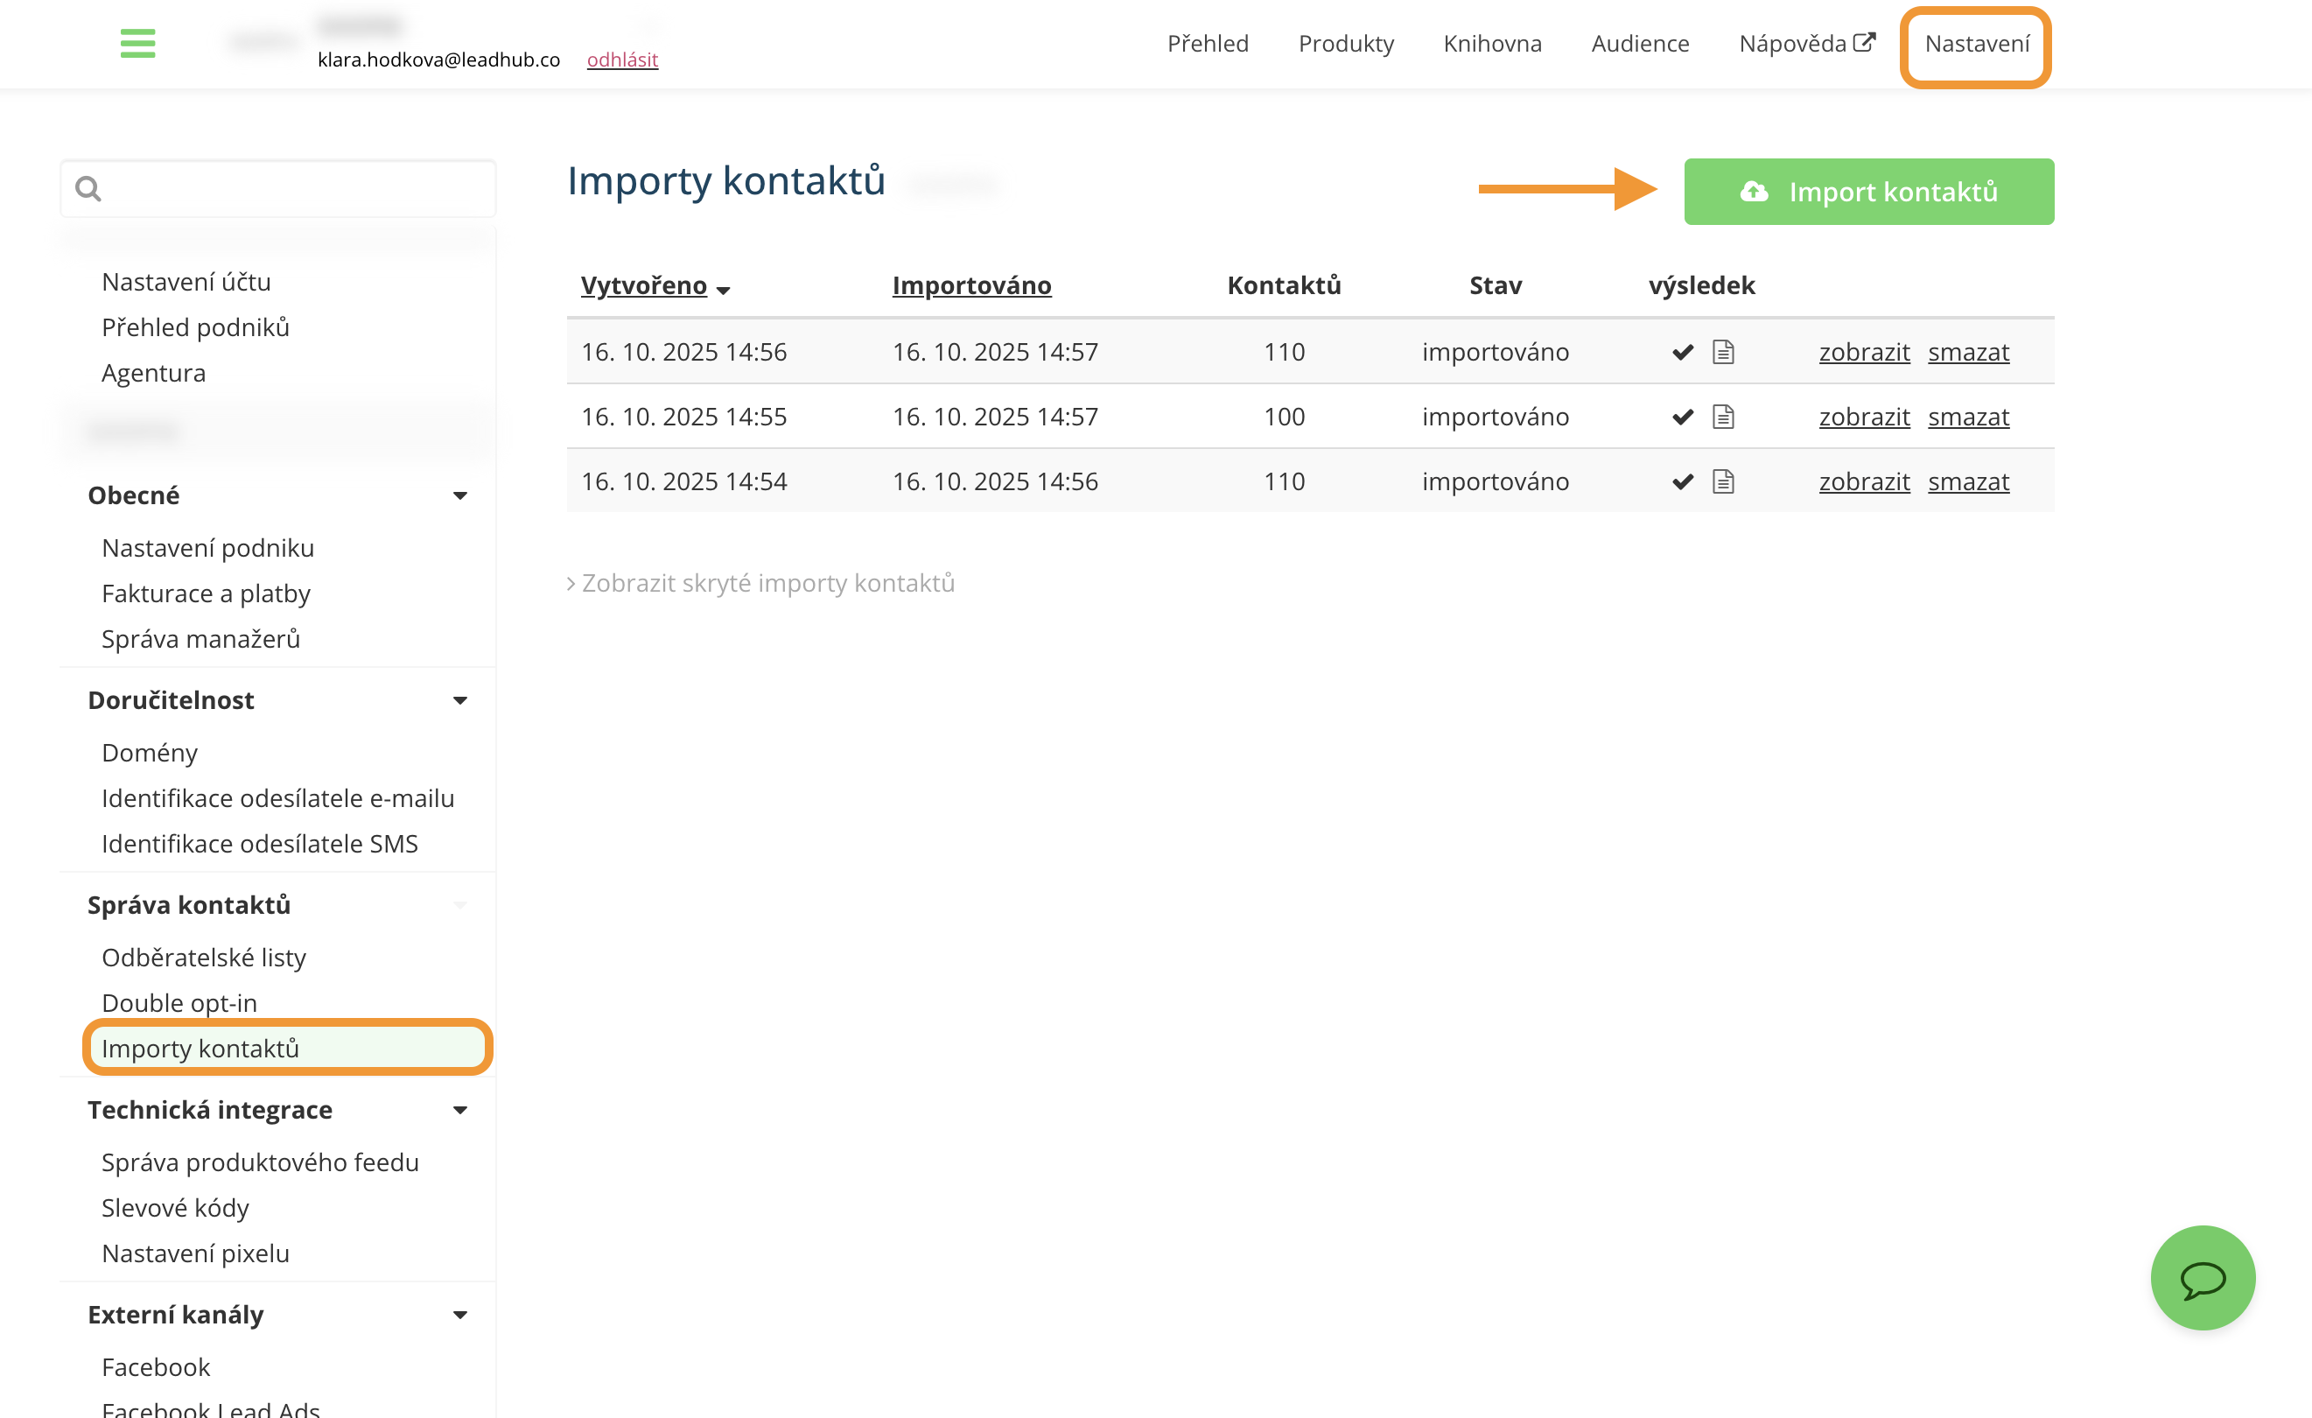This screenshot has width=2312, height=1418.
Task: Go to the Produkty menu item
Action: tap(1346, 43)
